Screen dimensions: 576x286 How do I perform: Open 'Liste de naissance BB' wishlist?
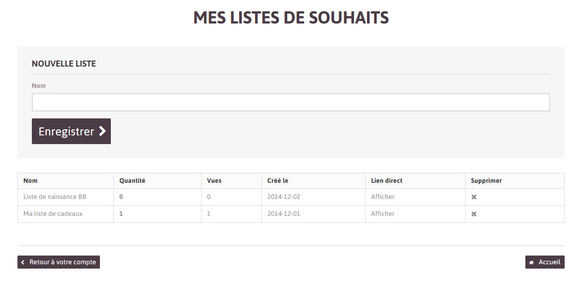[x=55, y=197]
